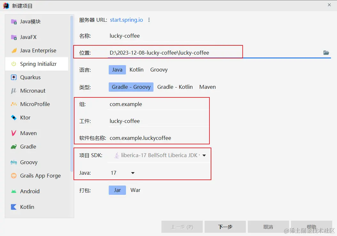Select Gradle text in sidebar
337x236 pixels.
click(28, 147)
